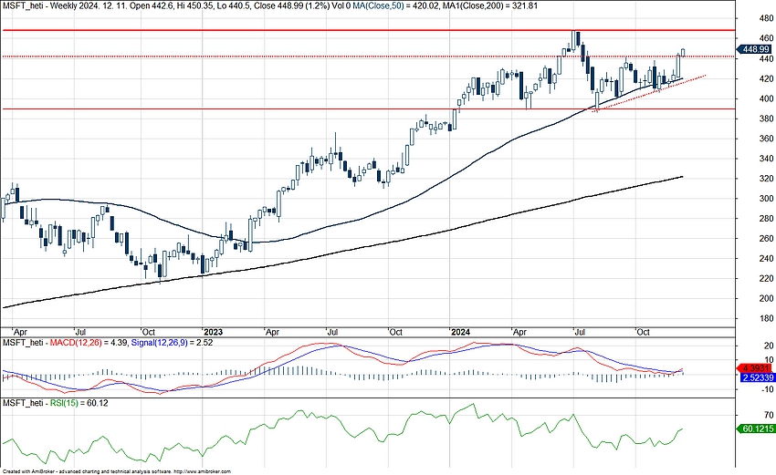The image size is (776, 475).
Task: Click the 448.99 last price label
Action: click(x=755, y=48)
